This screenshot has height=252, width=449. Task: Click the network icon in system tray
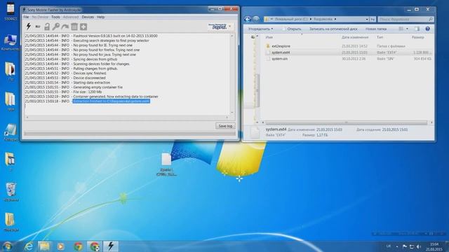pos(412,246)
